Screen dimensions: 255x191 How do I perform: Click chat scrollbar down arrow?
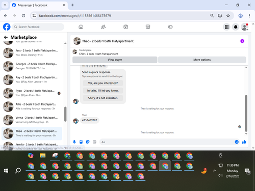pyautogui.click(x=246, y=134)
